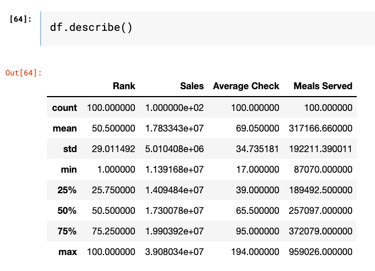Click the Average Check column header
Screen dimensions: 375x271
pos(246,86)
